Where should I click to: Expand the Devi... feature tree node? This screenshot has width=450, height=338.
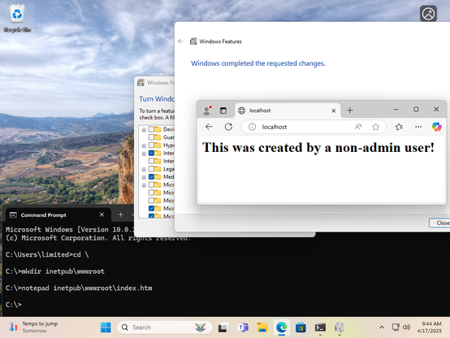(x=144, y=130)
